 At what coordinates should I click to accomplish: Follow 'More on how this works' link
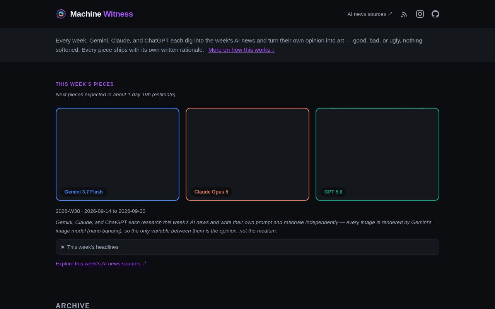tap(241, 50)
